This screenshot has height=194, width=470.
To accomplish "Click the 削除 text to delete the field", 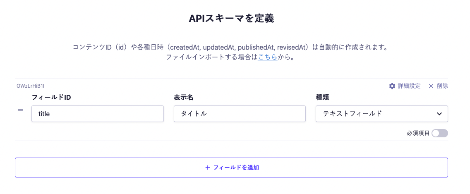I will point(442,86).
